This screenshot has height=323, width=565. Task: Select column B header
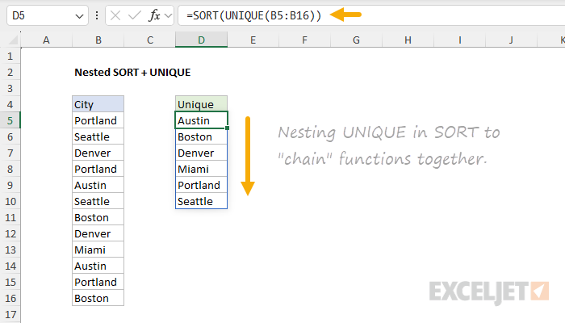coord(98,40)
